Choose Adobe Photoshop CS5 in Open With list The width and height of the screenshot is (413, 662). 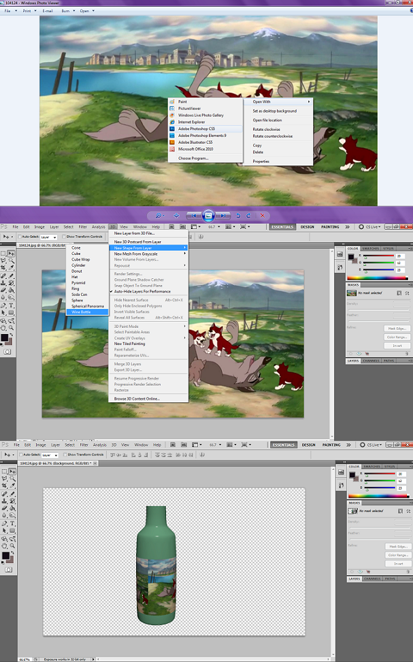click(205, 129)
